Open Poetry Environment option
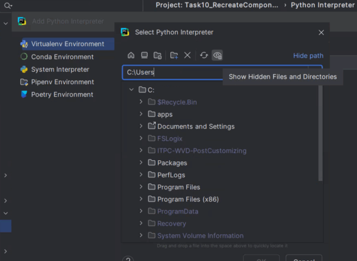The height and width of the screenshot is (261, 357). point(62,94)
